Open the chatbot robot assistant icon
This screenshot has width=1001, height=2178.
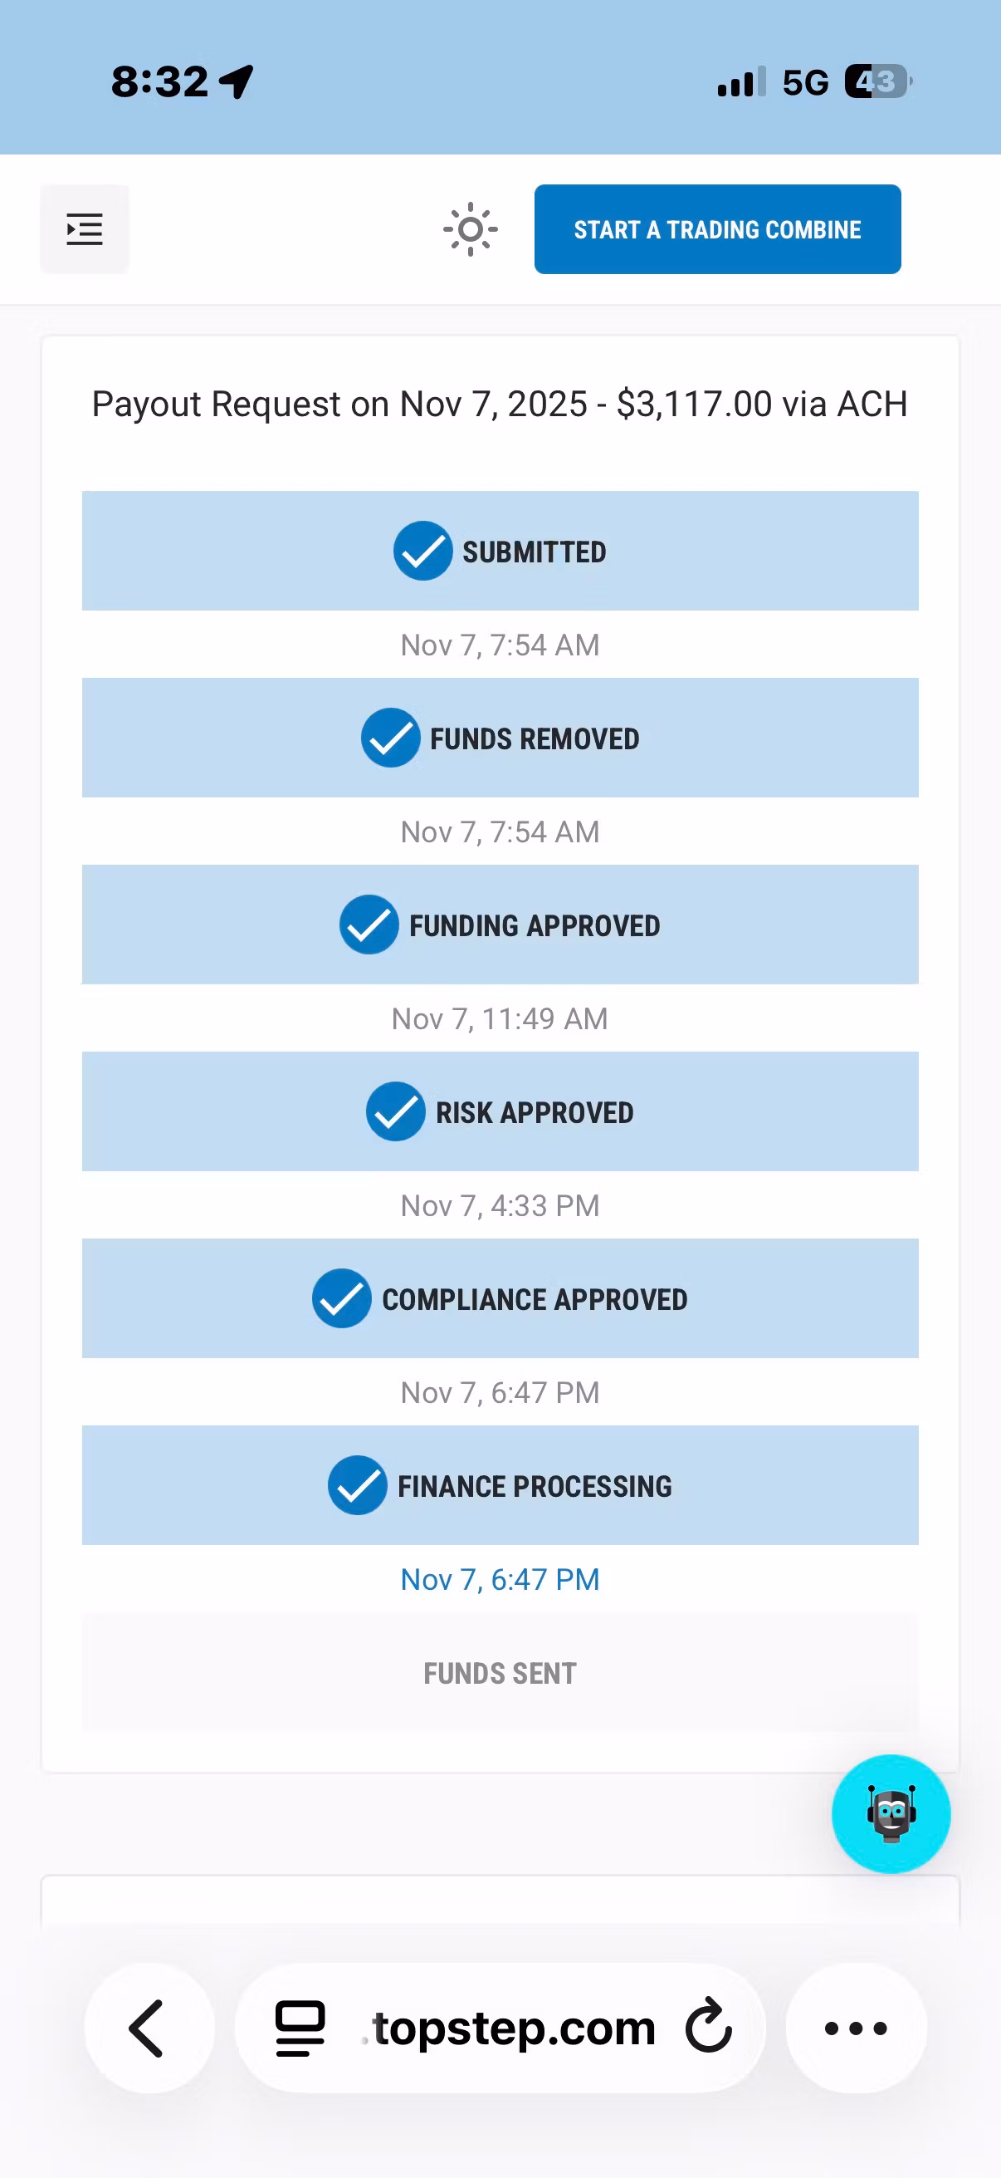coord(891,1813)
